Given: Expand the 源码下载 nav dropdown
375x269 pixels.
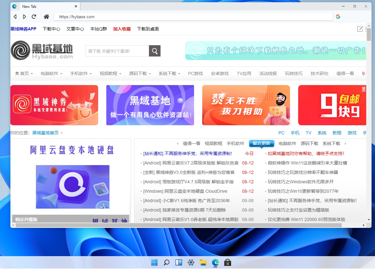Looking at the screenshot, I should (140, 73).
